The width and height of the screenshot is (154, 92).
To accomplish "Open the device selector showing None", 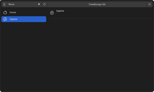I will [x=22, y=4].
